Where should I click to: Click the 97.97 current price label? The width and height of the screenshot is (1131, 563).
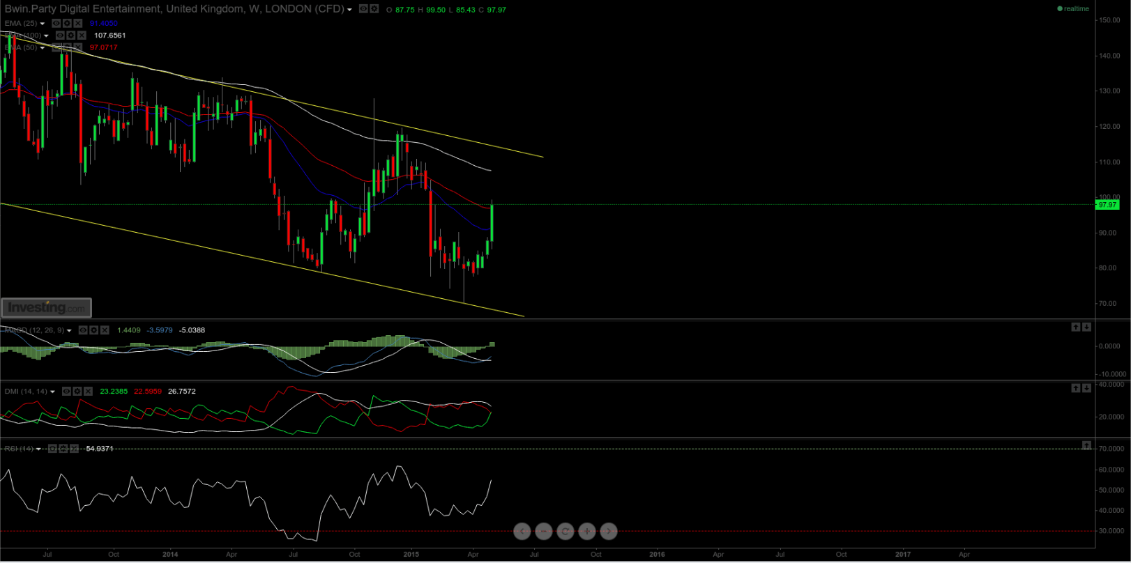(x=1107, y=205)
